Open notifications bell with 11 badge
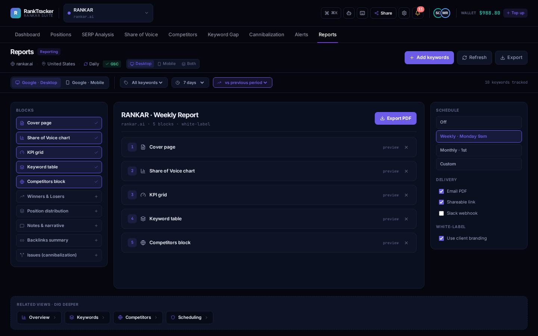This screenshot has height=336, width=538. (x=418, y=13)
